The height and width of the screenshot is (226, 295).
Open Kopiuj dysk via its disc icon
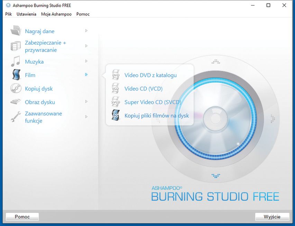pyautogui.click(x=16, y=88)
